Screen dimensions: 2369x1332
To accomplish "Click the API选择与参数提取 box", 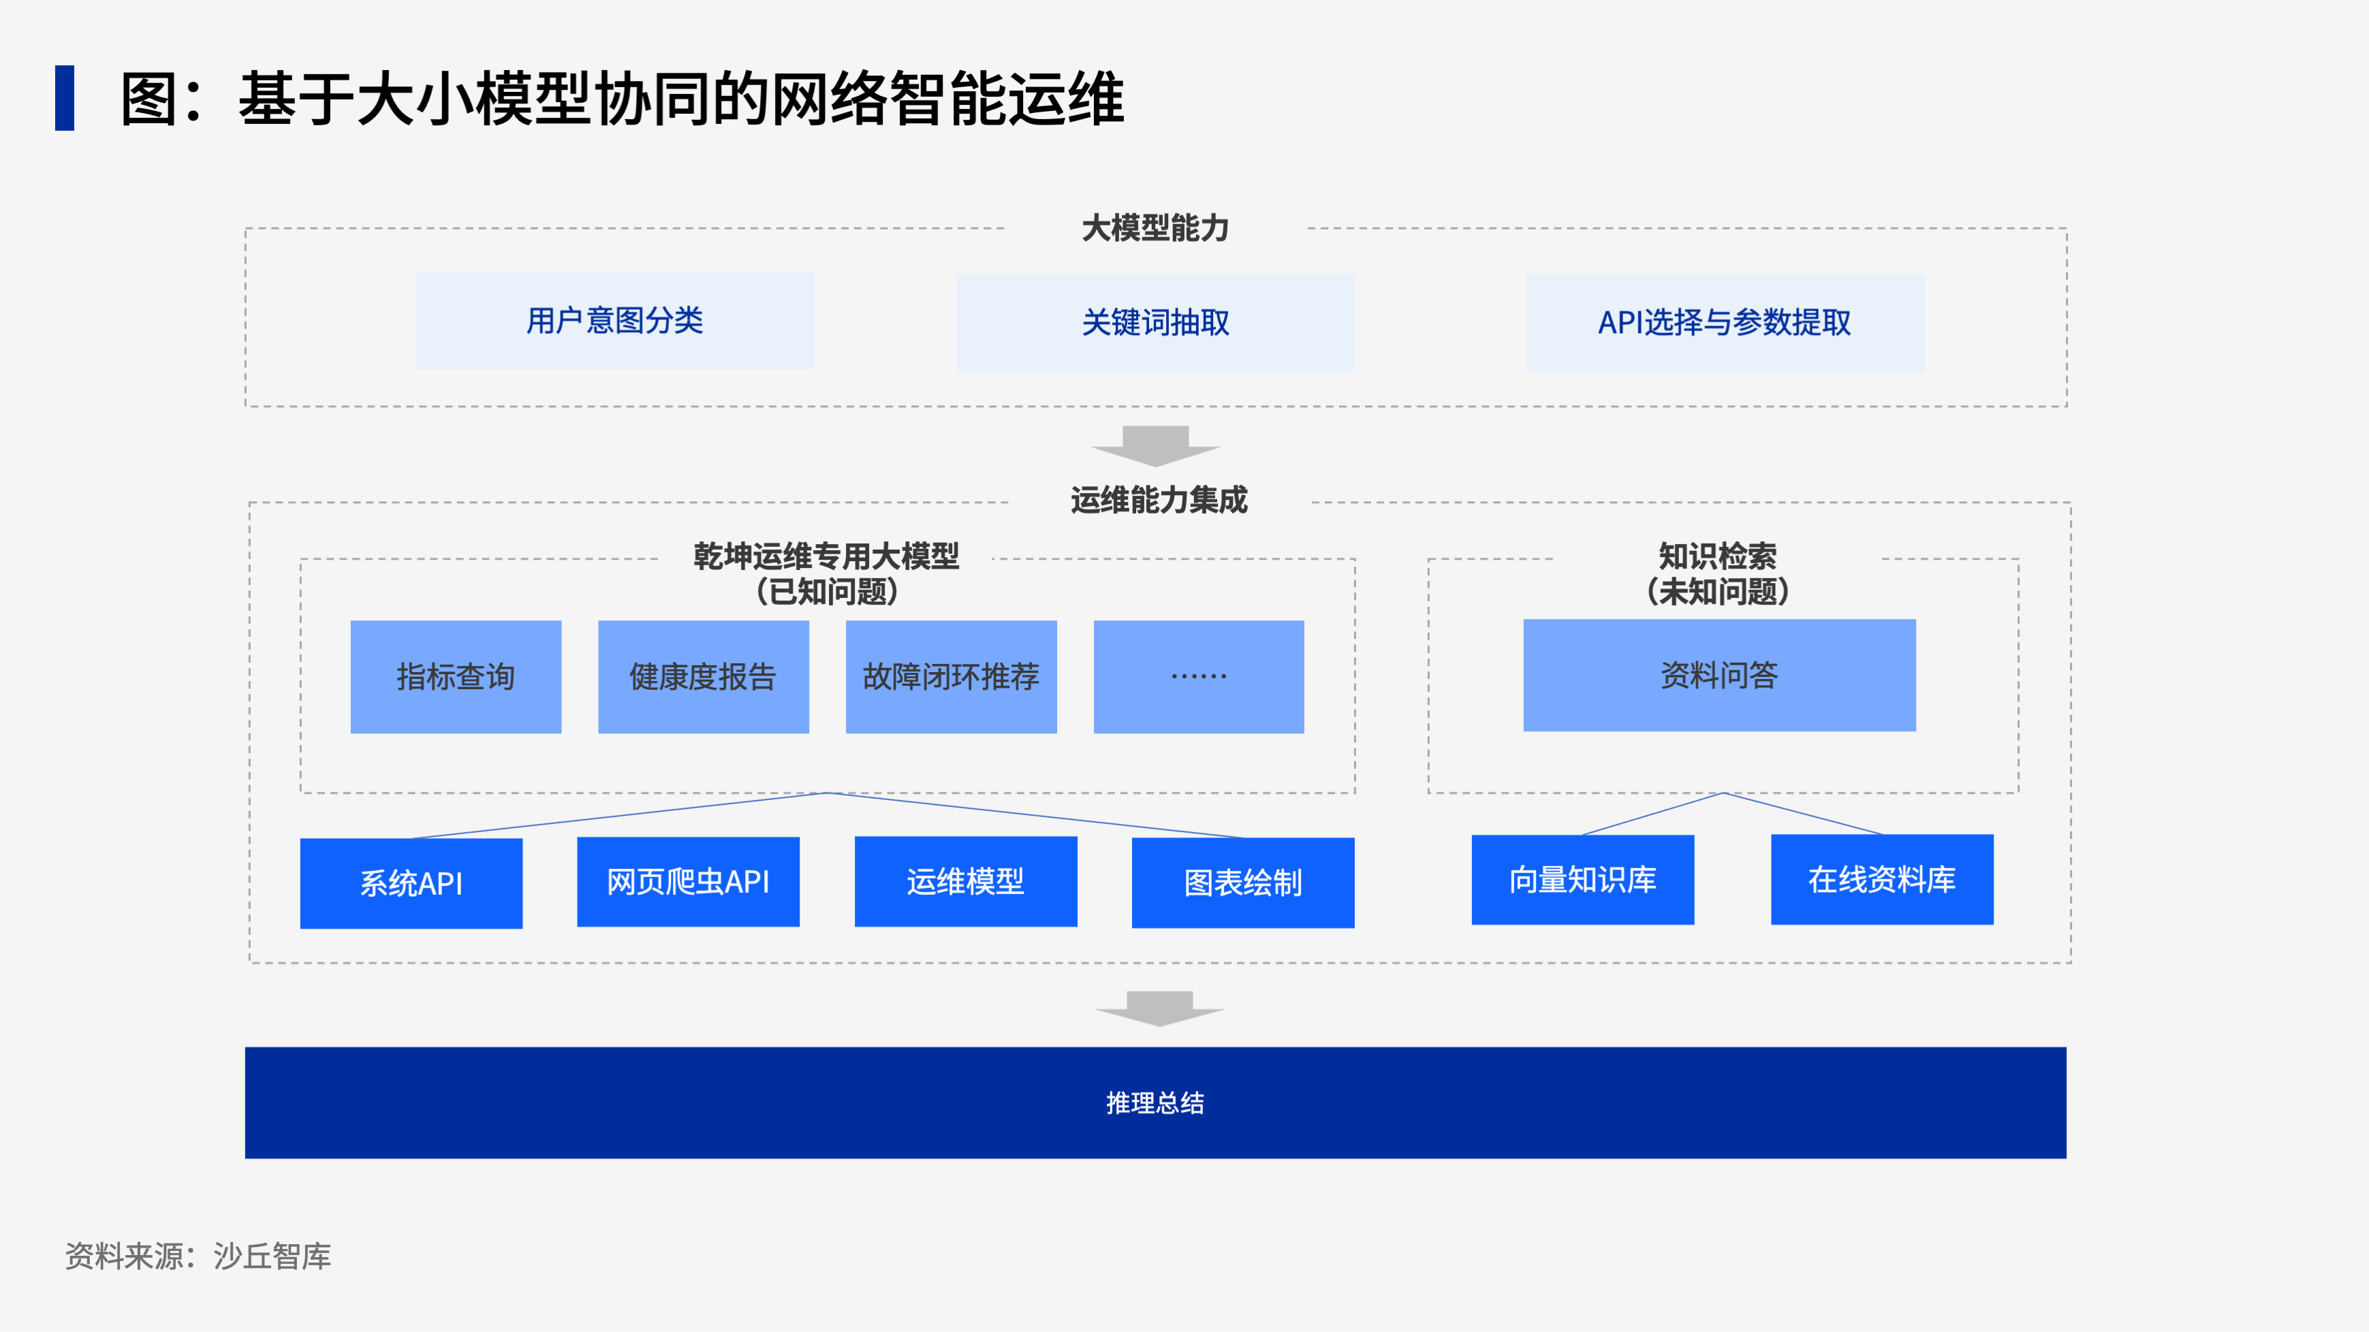I will (1725, 323).
